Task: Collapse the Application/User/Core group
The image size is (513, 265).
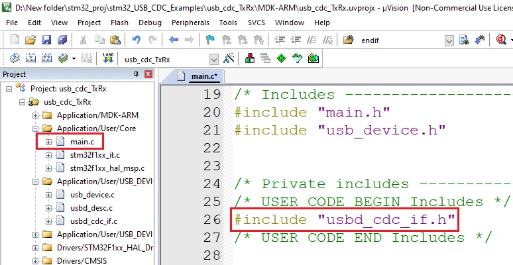Action: coord(35,129)
